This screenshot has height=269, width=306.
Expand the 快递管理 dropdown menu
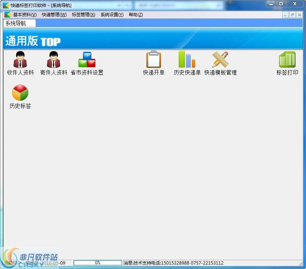pos(54,15)
